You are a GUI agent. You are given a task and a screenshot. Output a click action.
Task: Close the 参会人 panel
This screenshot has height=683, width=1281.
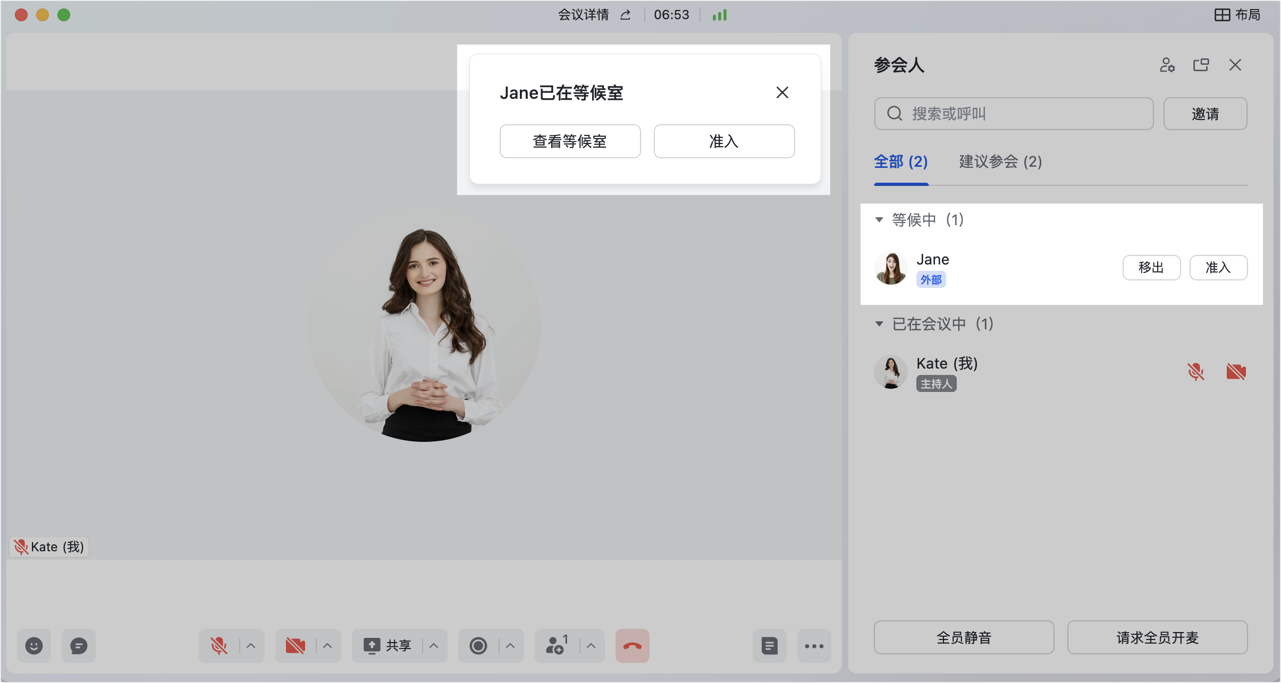tap(1235, 65)
